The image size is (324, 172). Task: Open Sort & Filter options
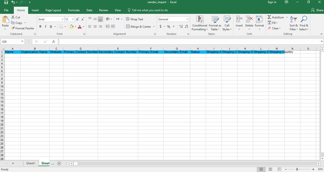tap(293, 23)
